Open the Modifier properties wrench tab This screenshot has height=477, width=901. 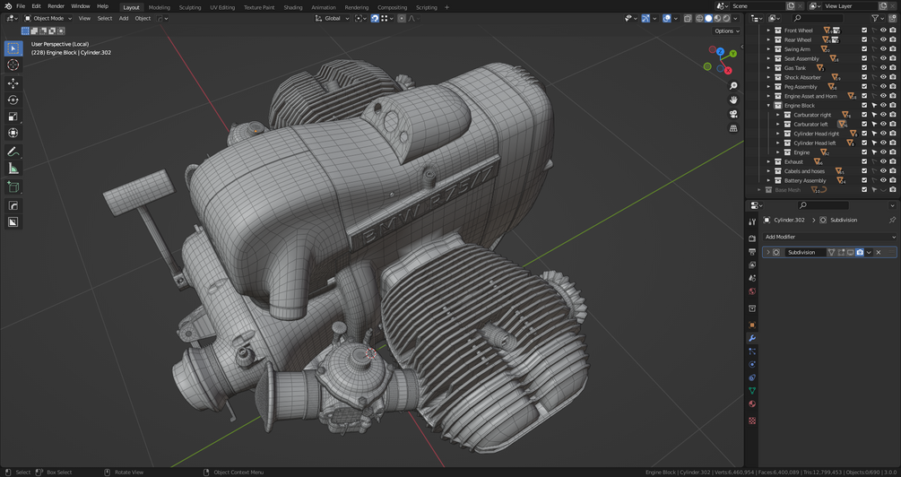752,338
